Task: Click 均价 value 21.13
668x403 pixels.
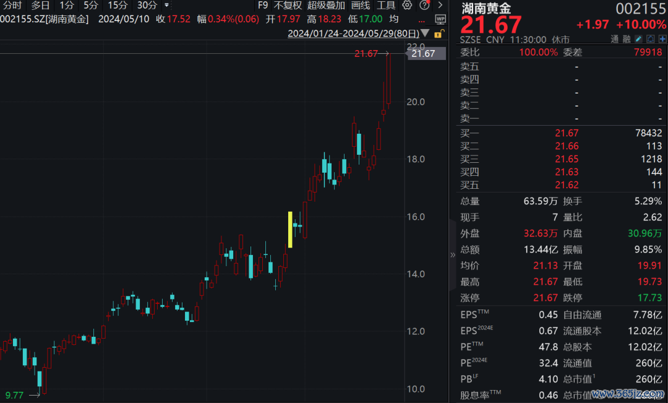Action: (546, 266)
